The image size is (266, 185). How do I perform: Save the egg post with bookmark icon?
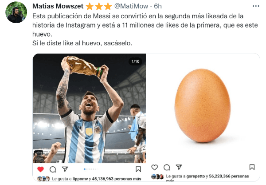coord(252,167)
